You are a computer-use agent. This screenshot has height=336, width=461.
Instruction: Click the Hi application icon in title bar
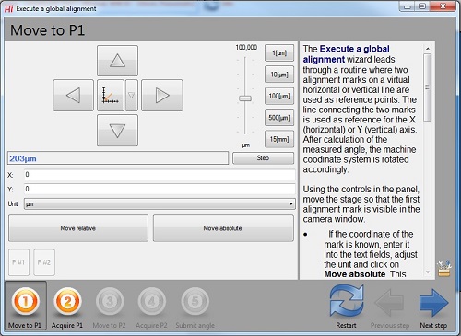pos(9,9)
